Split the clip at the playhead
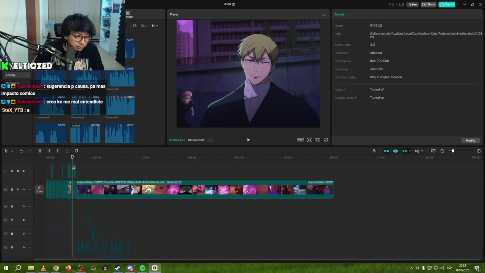The width and height of the screenshot is (485, 273). (x=40, y=151)
